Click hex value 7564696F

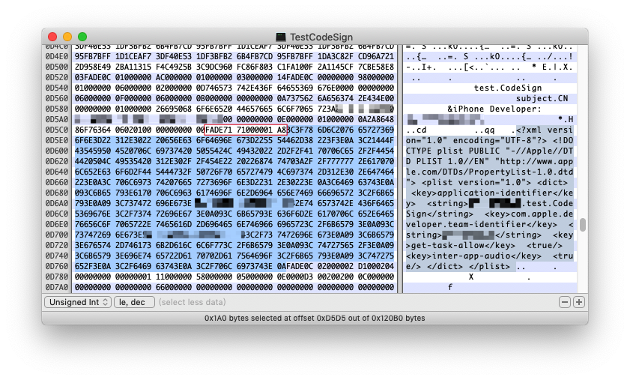[255, 256]
